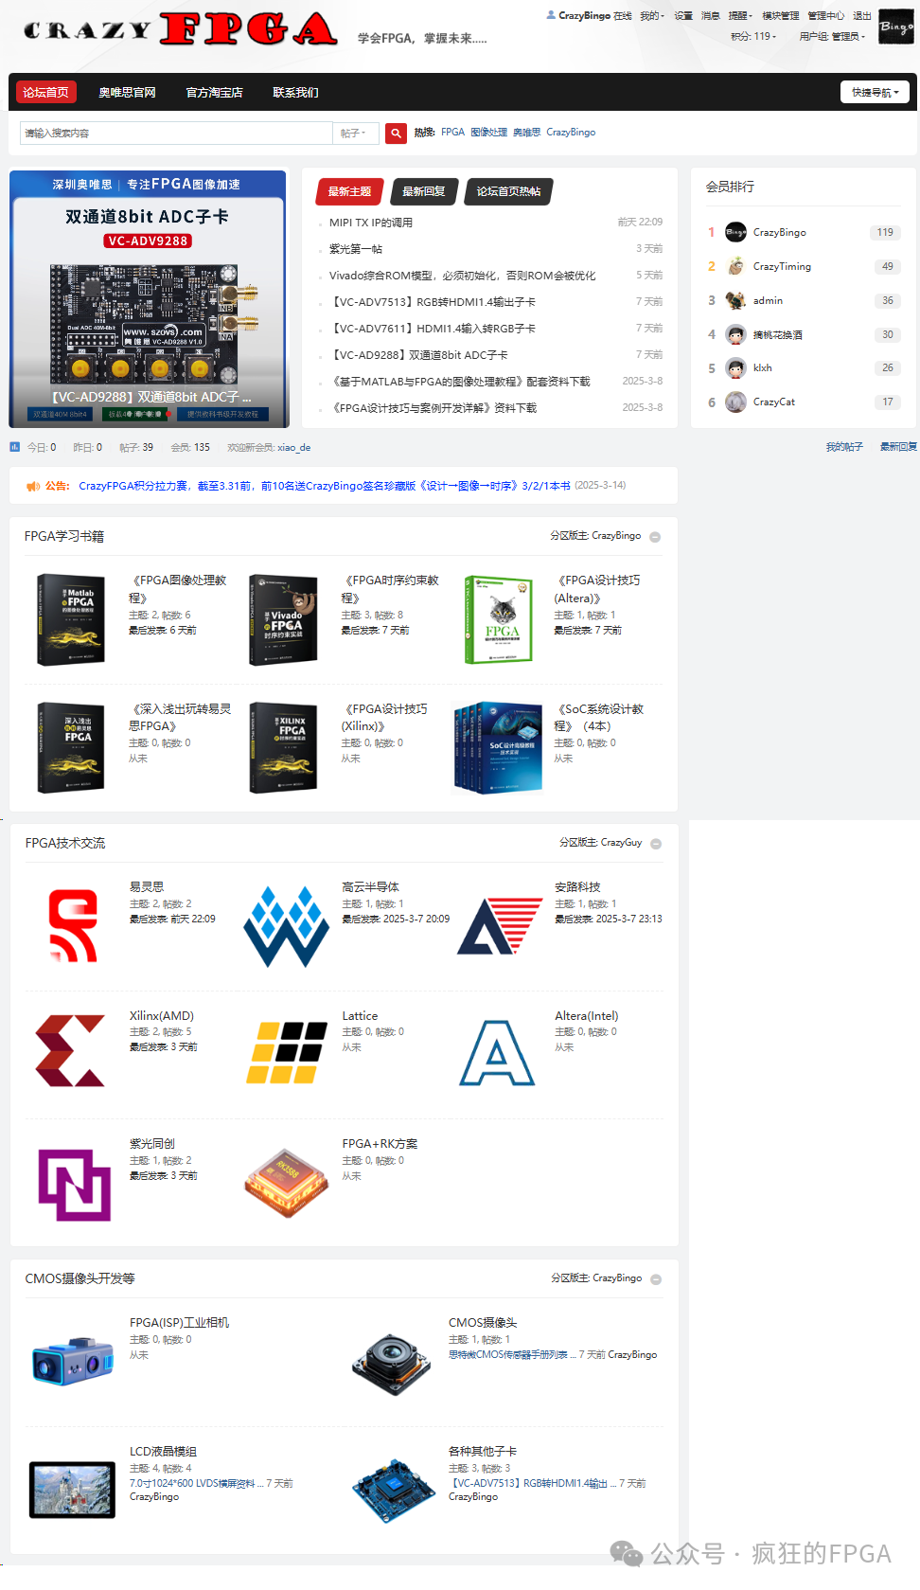
Task: Click CrazyTiming's avatar in member ranking
Action: [x=735, y=267]
